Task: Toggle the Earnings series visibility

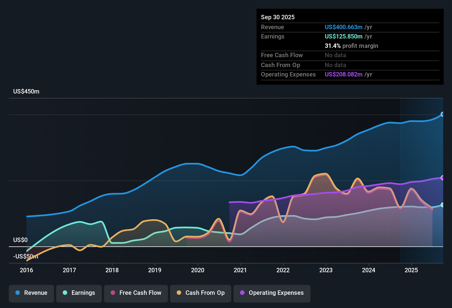Action: tap(79, 293)
